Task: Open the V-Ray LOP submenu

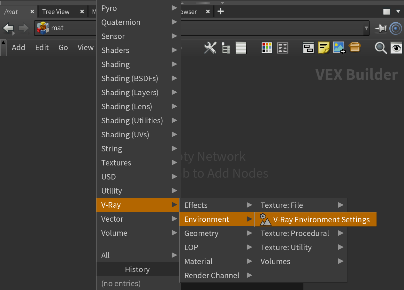Action: [217, 247]
